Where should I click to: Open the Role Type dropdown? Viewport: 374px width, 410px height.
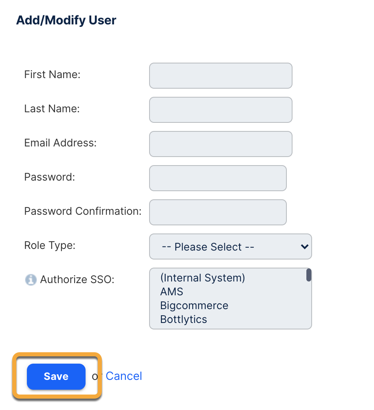point(230,246)
